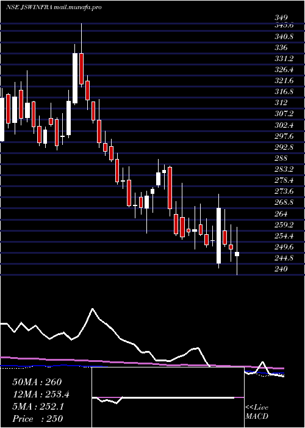Viewport: 305px width, 428px height.
Task: Click the 336 price axis label
Action: [281, 48]
